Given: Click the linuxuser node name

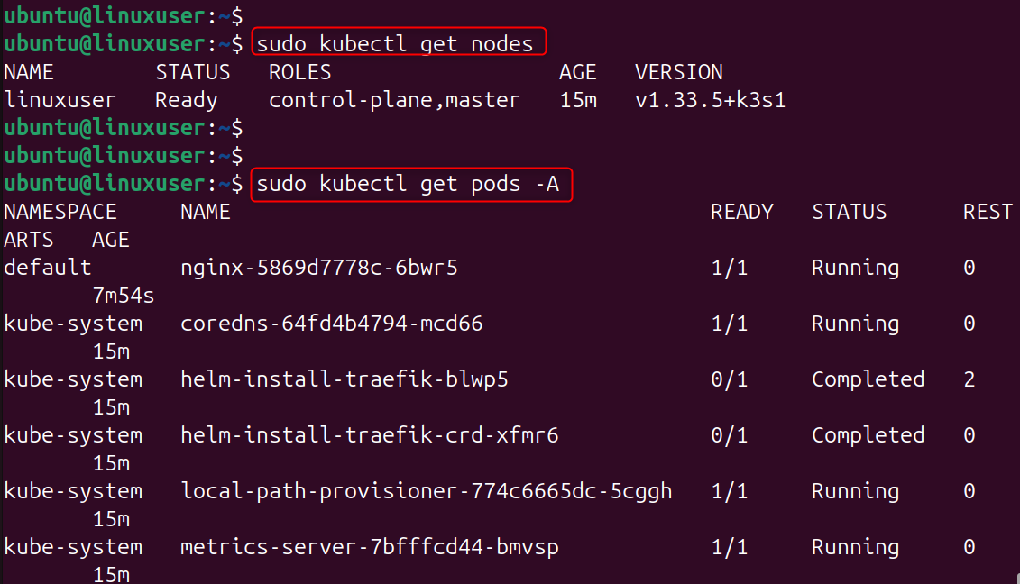Looking at the screenshot, I should pos(67,100).
